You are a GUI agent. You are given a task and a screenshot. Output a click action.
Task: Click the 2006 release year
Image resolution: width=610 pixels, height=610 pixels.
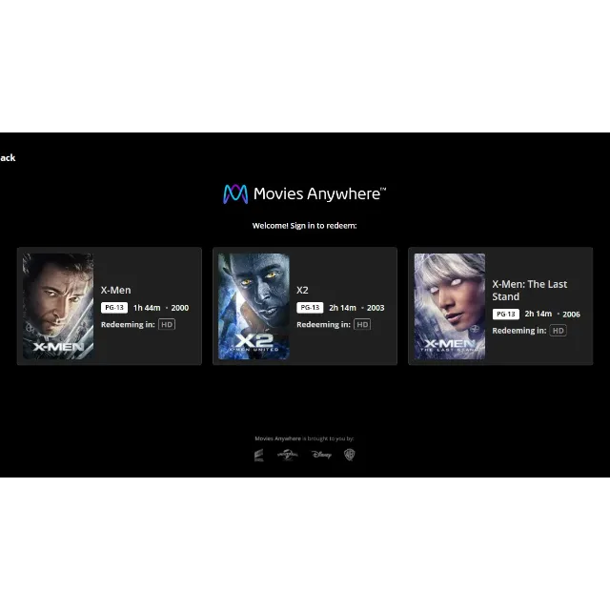(x=571, y=314)
